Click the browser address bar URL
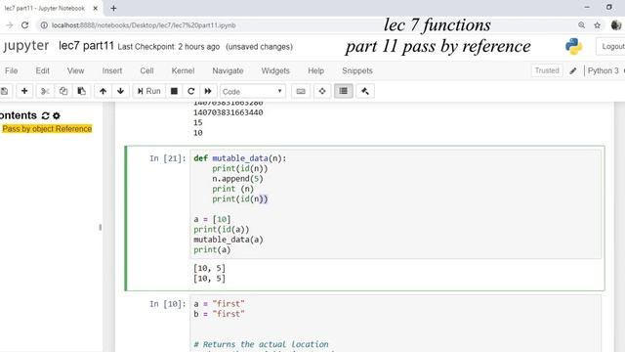Viewport: 625px width, 352px height. (144, 25)
